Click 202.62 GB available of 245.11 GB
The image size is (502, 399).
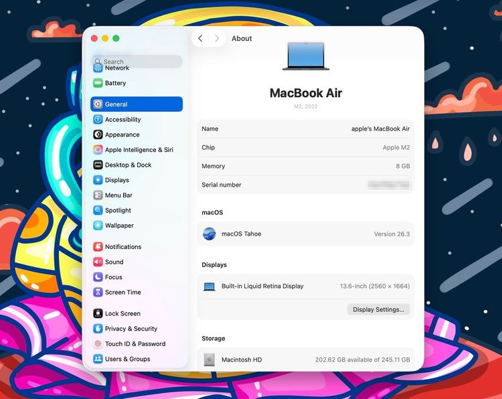[362, 360]
